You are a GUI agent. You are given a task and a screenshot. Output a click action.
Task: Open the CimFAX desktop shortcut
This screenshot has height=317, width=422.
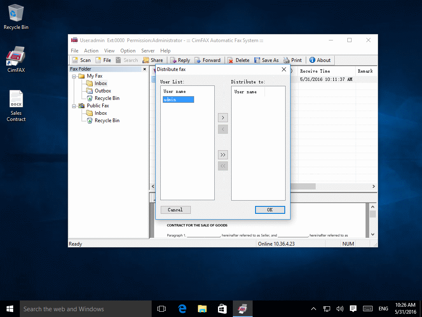(16, 59)
